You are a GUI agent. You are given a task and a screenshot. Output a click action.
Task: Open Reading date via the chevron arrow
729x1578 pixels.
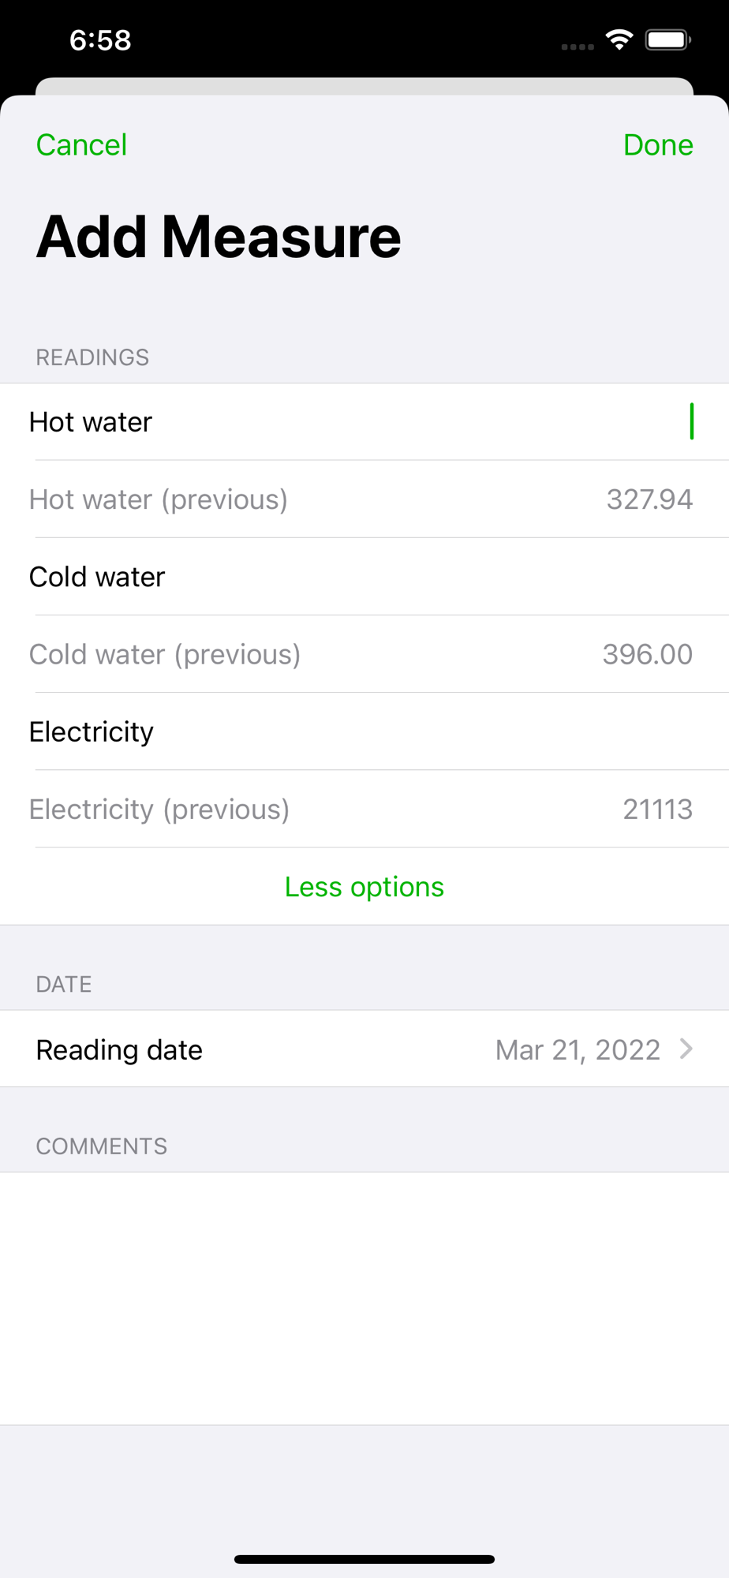[x=686, y=1049]
